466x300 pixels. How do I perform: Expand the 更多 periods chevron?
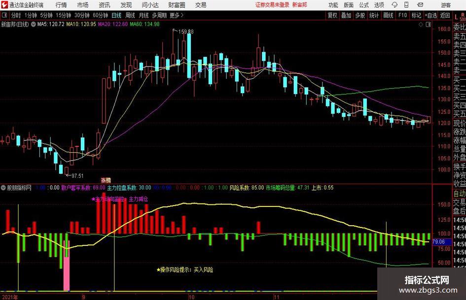pos(182,15)
